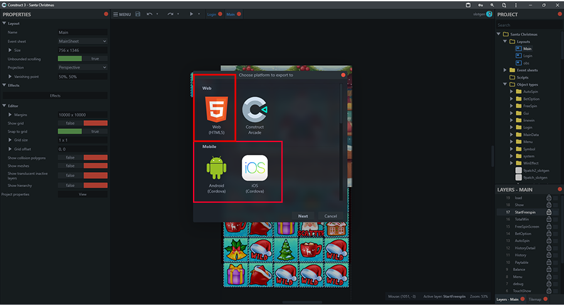Screen dimensions: 564x306
Task: Close the Login tab red dot
Action: (x=220, y=14)
